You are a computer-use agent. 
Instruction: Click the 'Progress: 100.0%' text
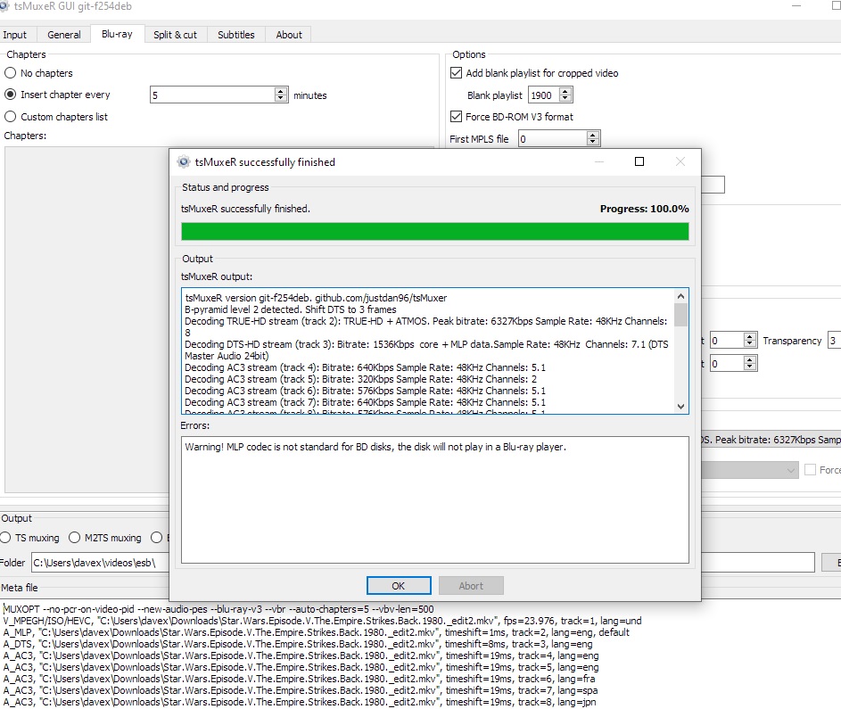tap(644, 209)
